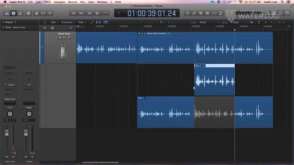Go to beginning with transport button
Image resolution: width=294 pixels, height=165 pixels.
click(x=90, y=13)
